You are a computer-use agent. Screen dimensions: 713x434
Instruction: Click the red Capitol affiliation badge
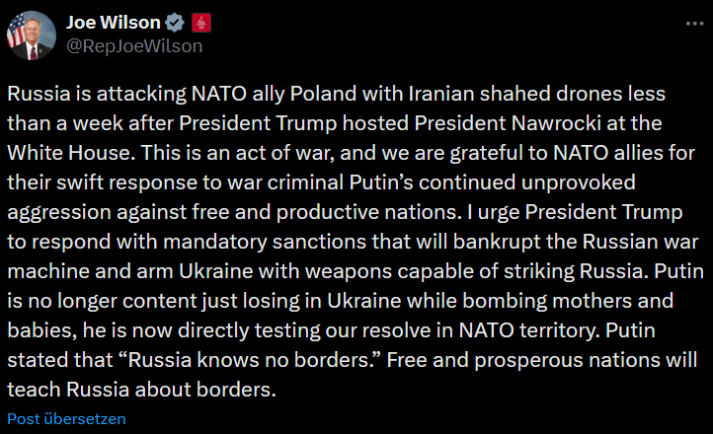point(201,23)
